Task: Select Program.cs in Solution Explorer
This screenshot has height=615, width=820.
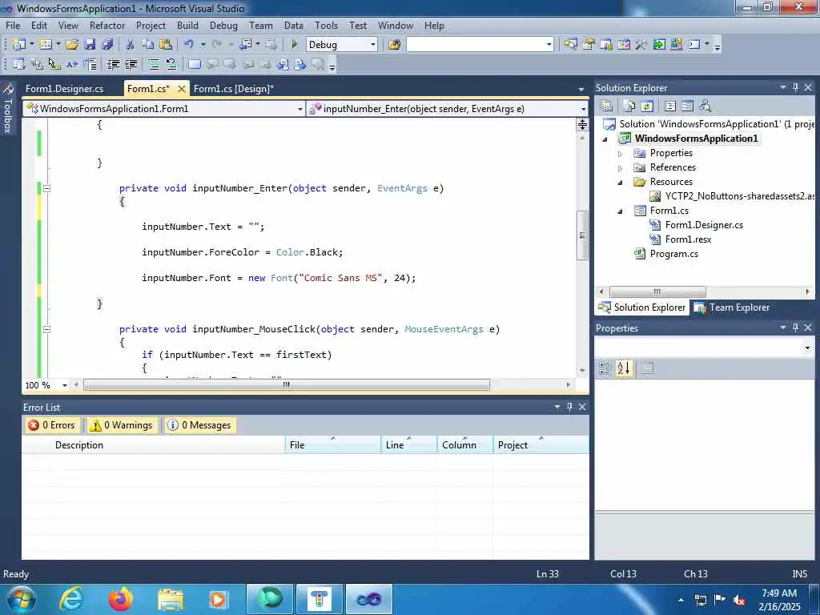Action: [673, 254]
